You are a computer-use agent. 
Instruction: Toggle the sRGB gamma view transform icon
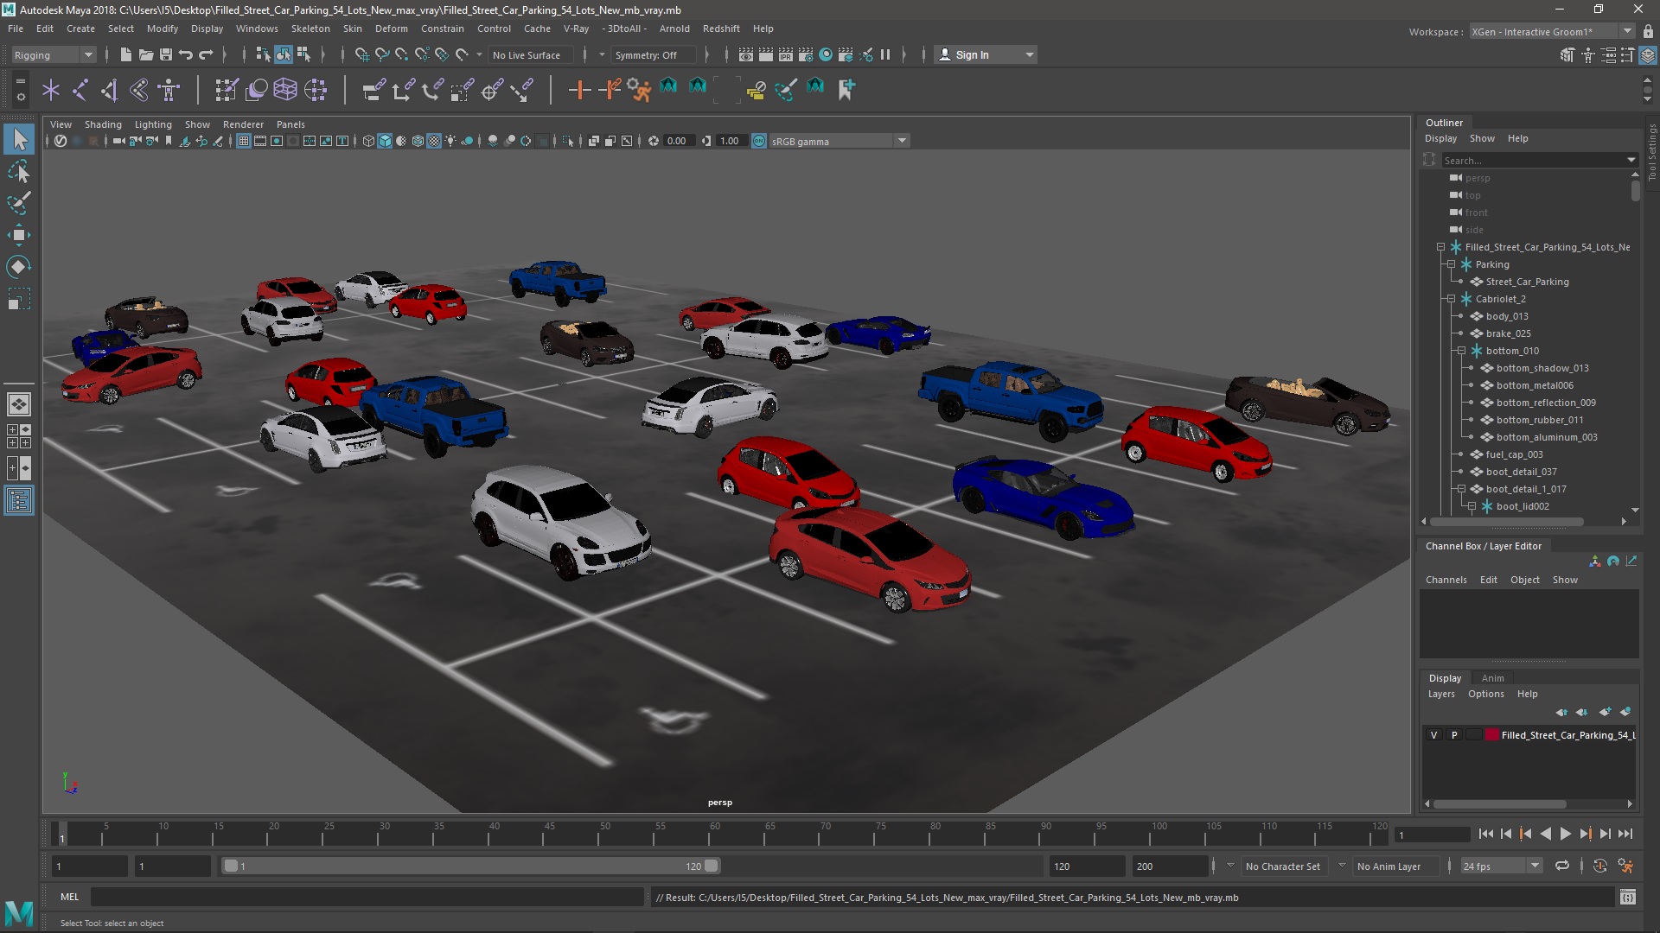pyautogui.click(x=759, y=141)
